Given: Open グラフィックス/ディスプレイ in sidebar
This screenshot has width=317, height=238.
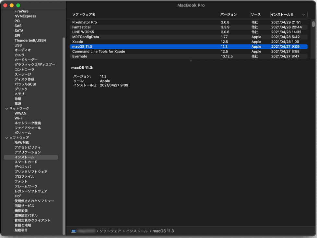Looking at the screenshot, I should [35, 65].
